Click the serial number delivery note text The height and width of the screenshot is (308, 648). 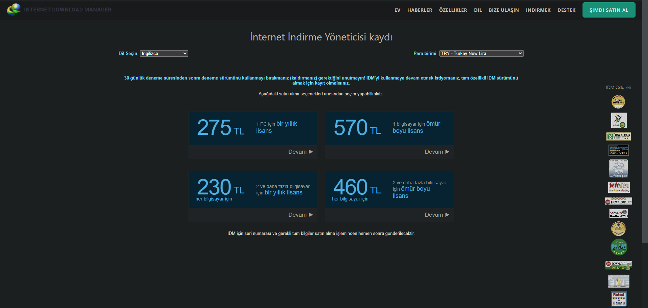tap(321, 233)
